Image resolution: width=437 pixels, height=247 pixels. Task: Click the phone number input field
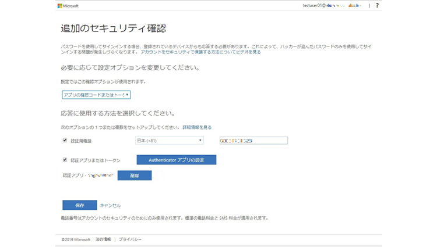(x=253, y=141)
